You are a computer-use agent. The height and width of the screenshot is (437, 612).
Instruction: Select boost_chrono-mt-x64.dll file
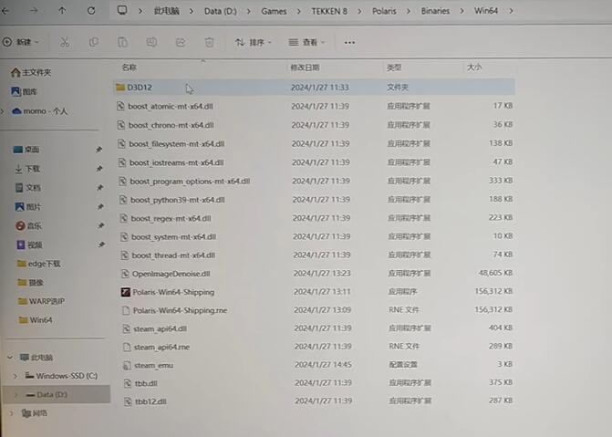(x=315, y=125)
